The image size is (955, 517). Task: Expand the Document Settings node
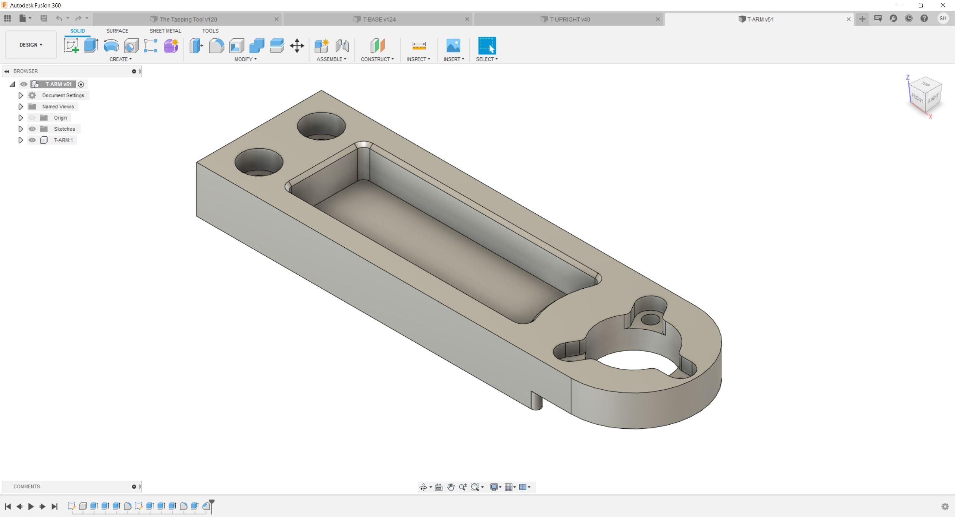[21, 95]
